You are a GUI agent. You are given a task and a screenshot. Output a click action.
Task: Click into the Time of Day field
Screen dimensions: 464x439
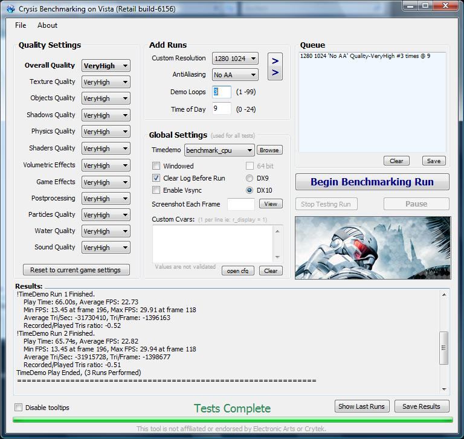(222, 109)
